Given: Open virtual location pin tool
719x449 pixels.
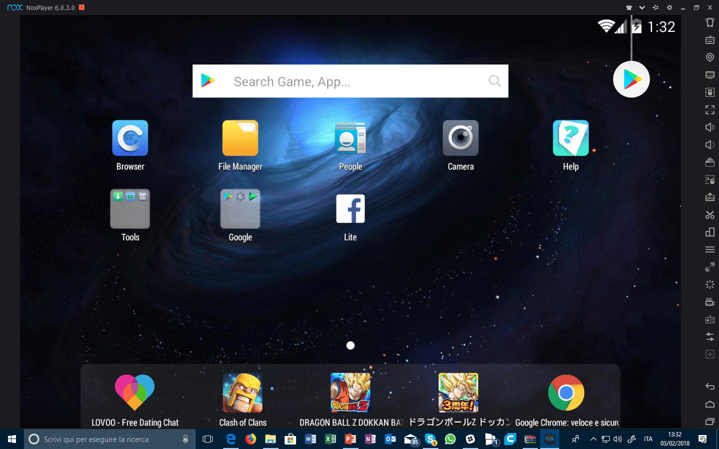Looking at the screenshot, I should coord(710,57).
